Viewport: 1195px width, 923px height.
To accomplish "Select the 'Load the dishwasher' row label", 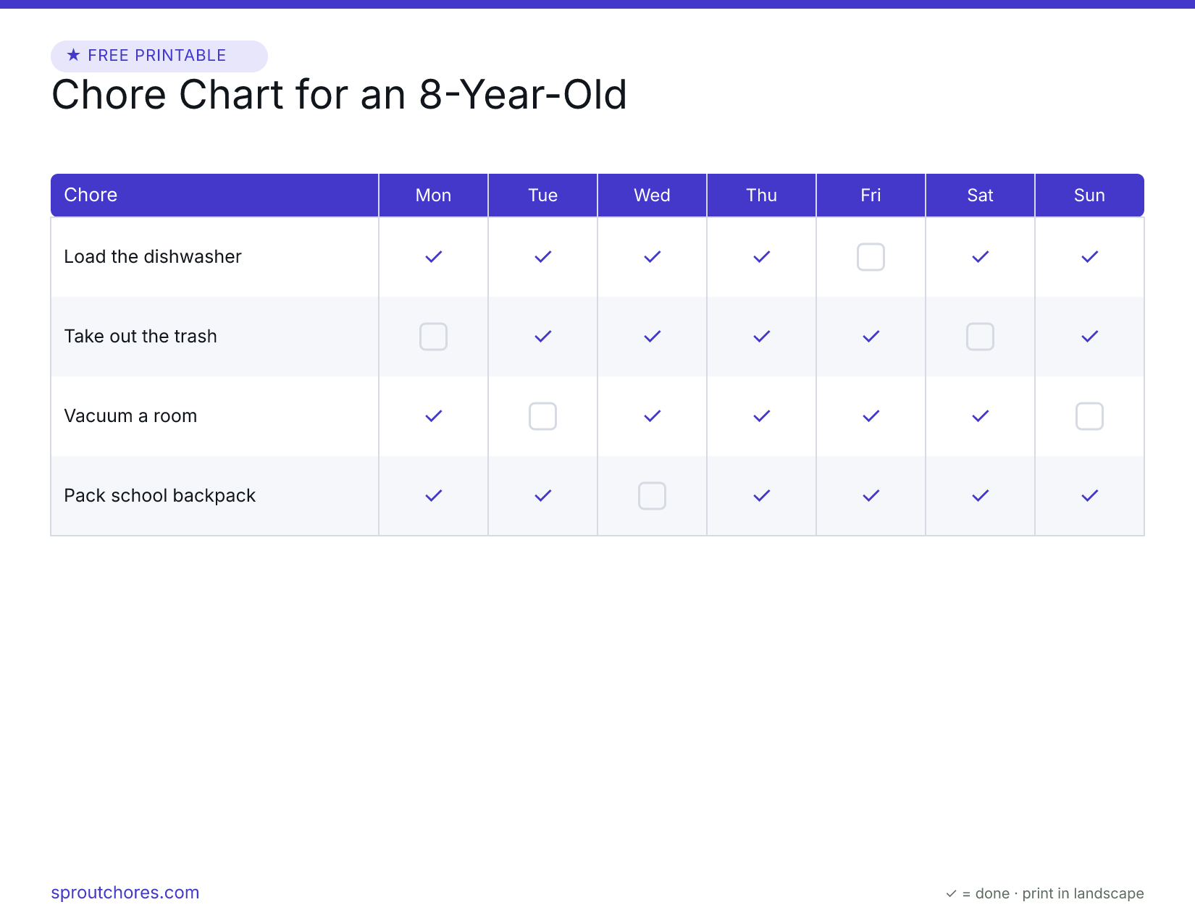I will point(153,257).
